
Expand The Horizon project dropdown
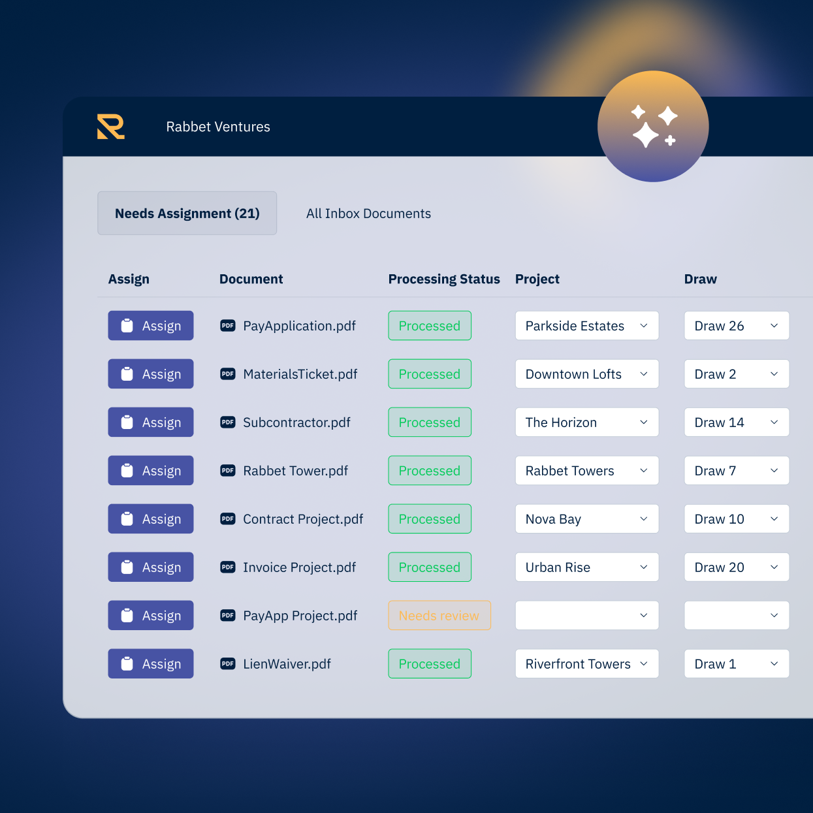tap(587, 422)
